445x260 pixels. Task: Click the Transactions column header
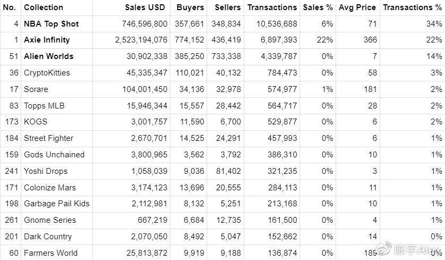272,7
